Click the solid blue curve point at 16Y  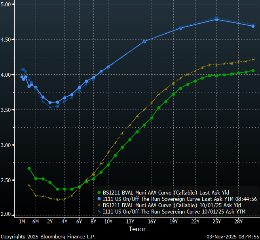pos(144,42)
